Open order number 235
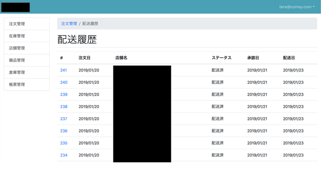This screenshot has height=170, width=321. click(64, 143)
